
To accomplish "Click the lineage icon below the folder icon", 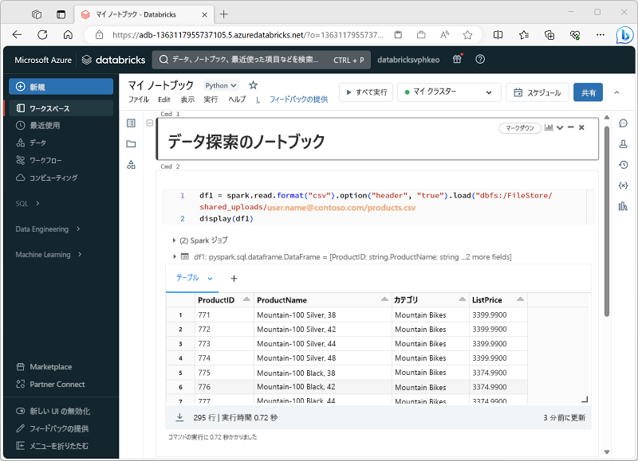I will click(x=131, y=166).
